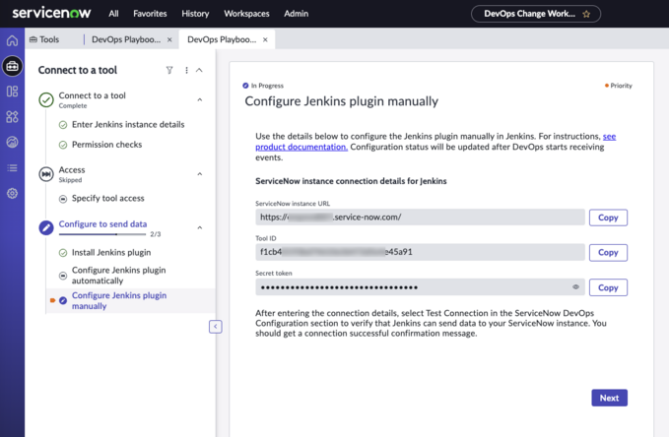Click the Priority orange indicator
Viewport: 669px width, 437px height.
coord(618,86)
